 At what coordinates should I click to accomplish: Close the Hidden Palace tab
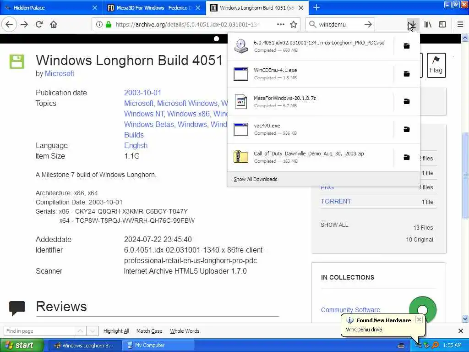tap(95, 8)
